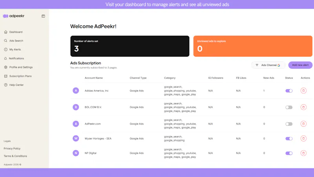The height and width of the screenshot is (177, 314).
Task: Click the Account Name column header
Action: [94, 78]
